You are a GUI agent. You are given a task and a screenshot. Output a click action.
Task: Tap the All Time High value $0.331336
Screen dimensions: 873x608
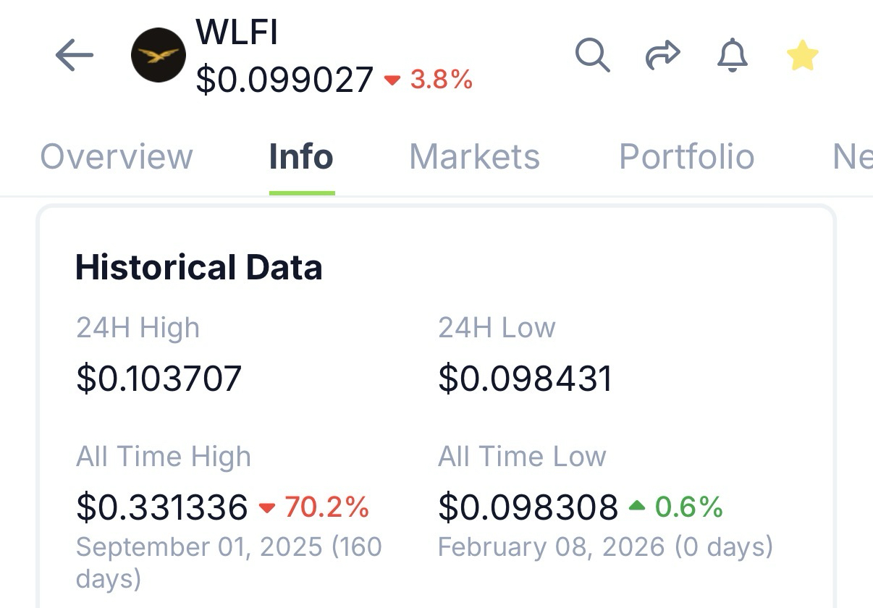[x=162, y=507]
